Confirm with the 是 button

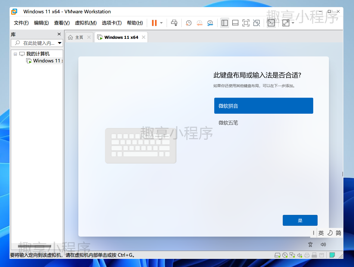pyautogui.click(x=300, y=220)
